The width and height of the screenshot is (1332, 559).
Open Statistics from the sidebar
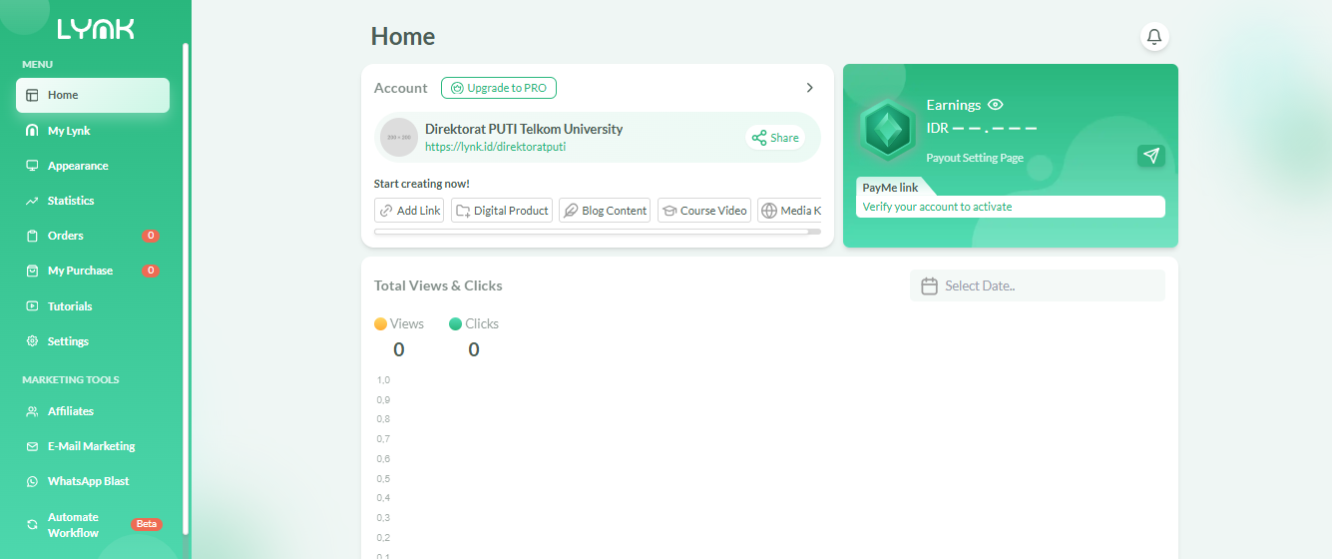[70, 201]
